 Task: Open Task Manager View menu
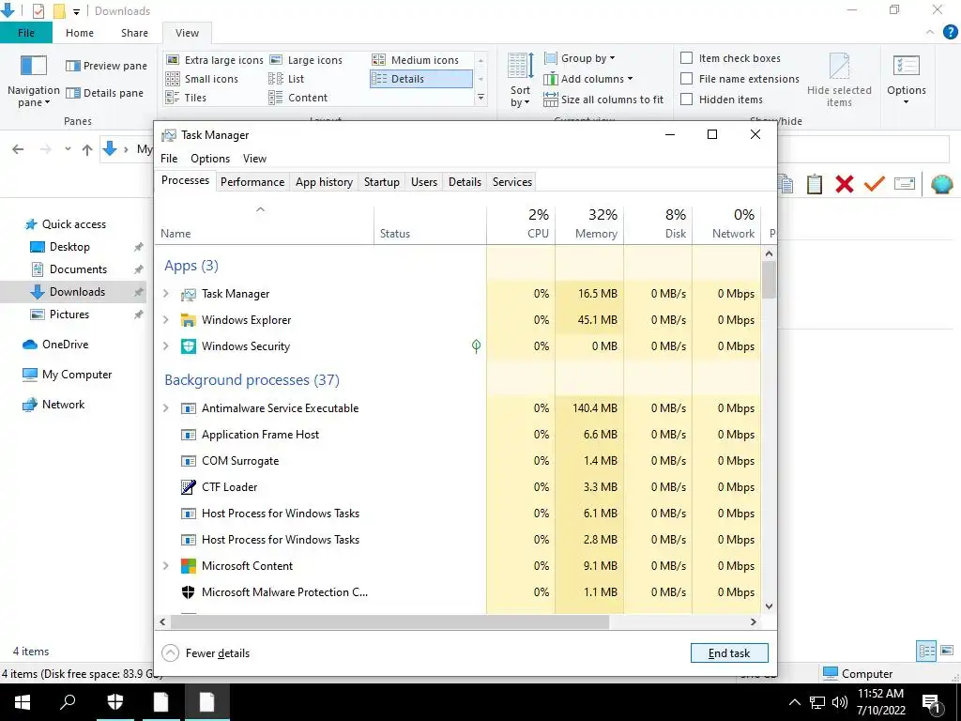[x=254, y=159]
